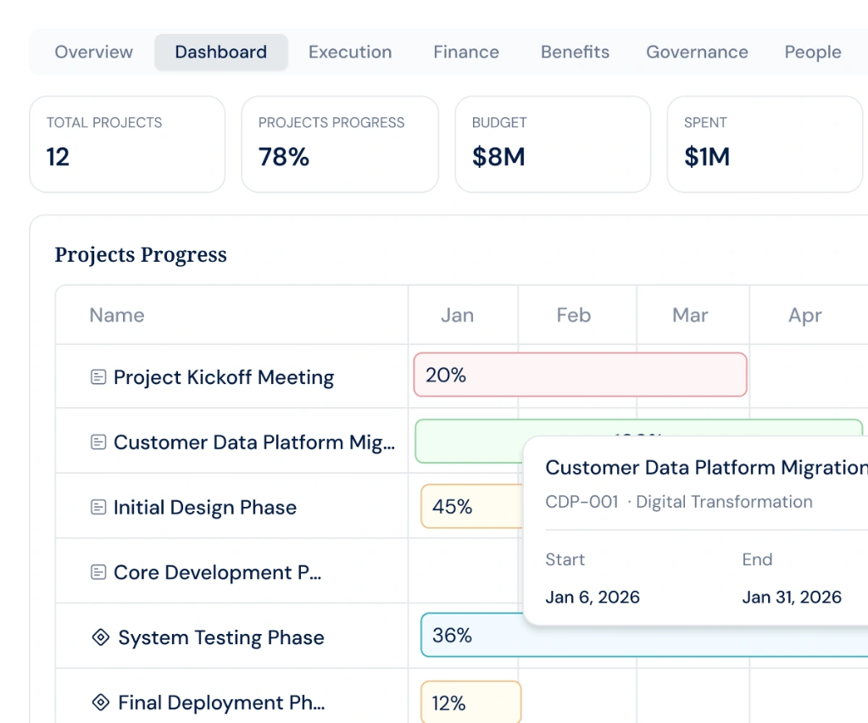The image size is (868, 723).
Task: Open the People tab
Action: pos(813,52)
